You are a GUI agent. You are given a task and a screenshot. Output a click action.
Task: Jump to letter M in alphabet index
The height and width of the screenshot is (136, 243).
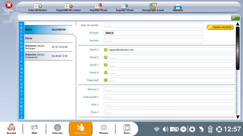point(21,69)
